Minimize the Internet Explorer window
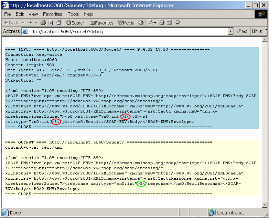Viewport: 269px width, 218px height. pyautogui.click(x=249, y=5)
